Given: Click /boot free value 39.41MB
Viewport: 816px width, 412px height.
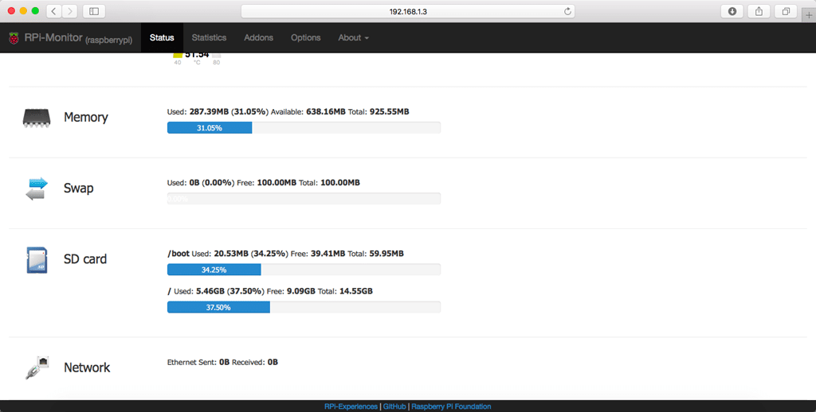Looking at the screenshot, I should click(328, 254).
